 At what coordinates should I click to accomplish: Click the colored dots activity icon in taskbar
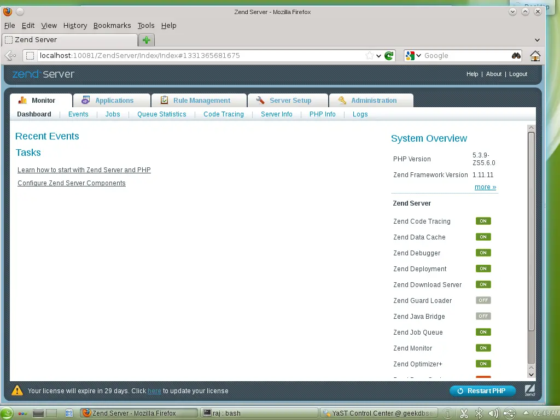point(22,413)
